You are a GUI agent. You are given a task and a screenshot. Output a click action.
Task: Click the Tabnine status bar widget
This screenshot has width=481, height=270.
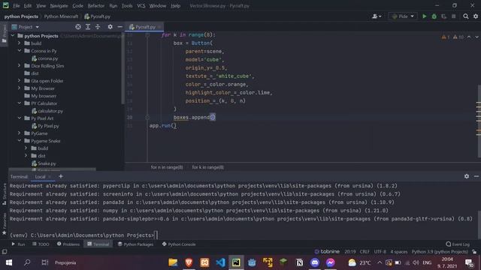coord(327,252)
